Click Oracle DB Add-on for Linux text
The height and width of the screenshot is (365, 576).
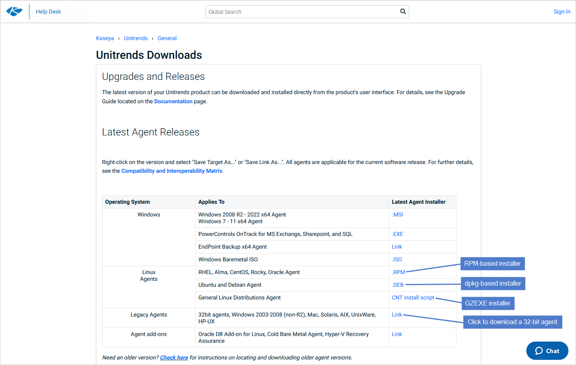coord(283,338)
